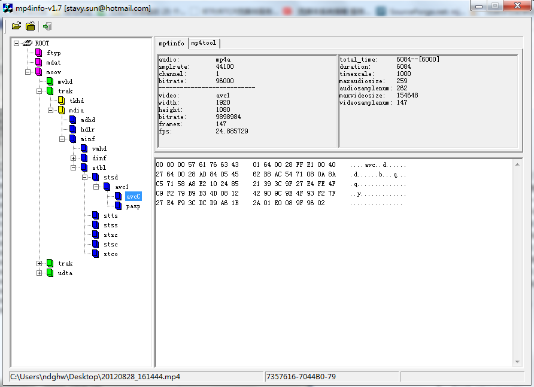Select the stco tree item
The height and width of the screenshot is (387, 534).
pyautogui.click(x=111, y=254)
